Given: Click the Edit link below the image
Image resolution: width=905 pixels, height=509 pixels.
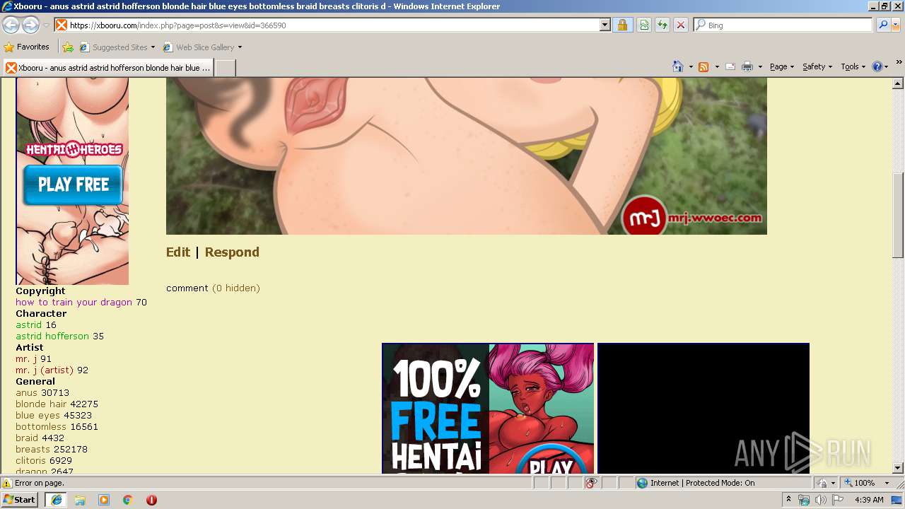Looking at the screenshot, I should tap(178, 252).
